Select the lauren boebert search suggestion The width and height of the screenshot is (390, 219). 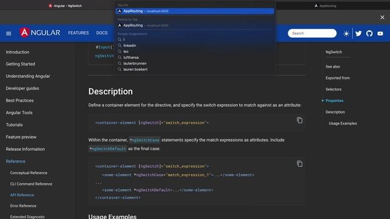tap(135, 69)
